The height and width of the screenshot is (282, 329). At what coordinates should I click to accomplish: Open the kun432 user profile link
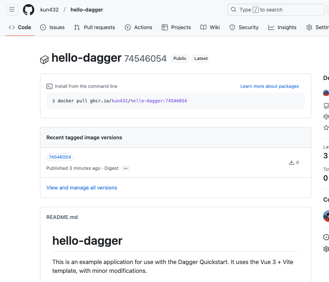coord(49,9)
